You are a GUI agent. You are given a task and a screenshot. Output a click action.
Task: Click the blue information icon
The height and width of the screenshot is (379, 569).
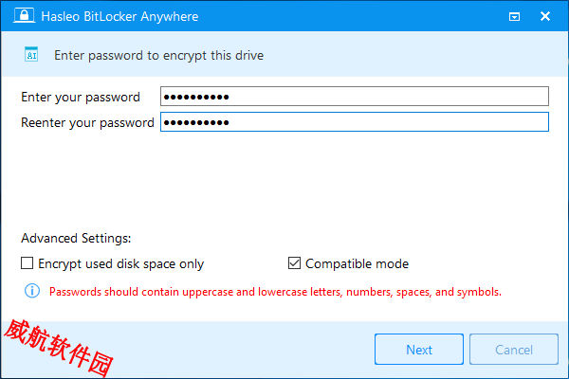coord(32,291)
